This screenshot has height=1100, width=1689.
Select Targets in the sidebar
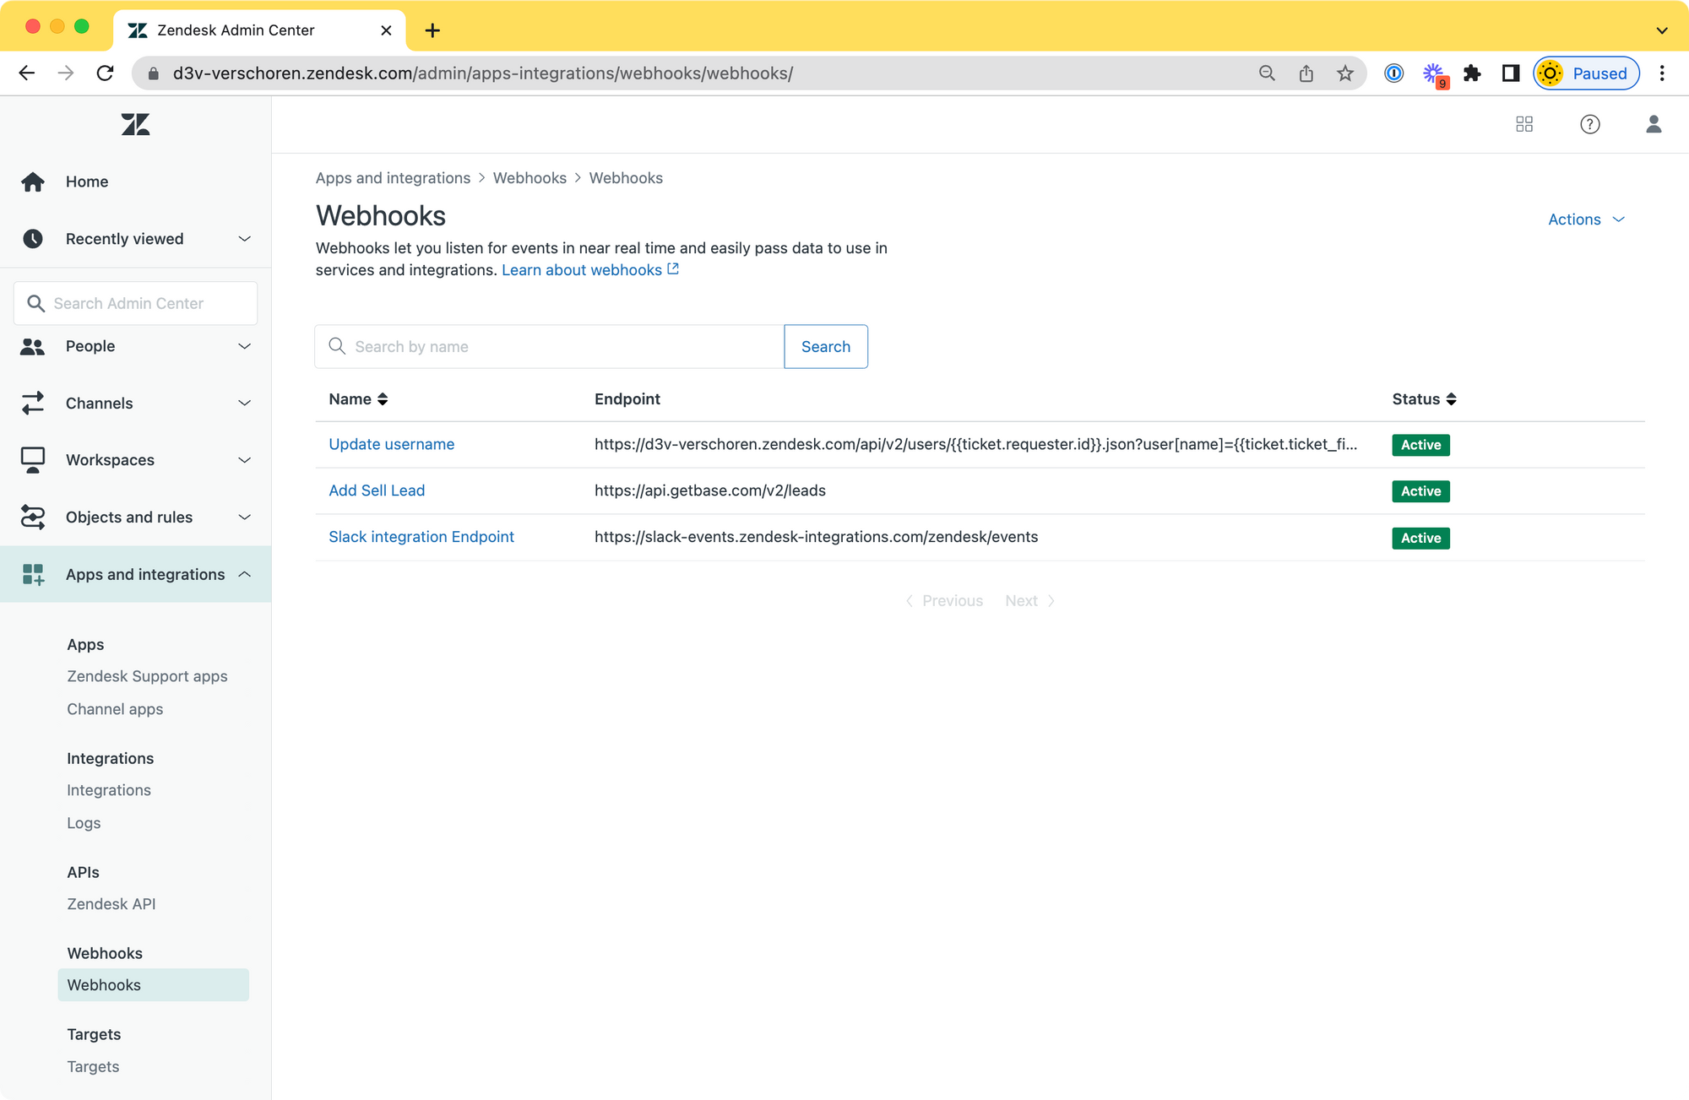[x=93, y=1066]
